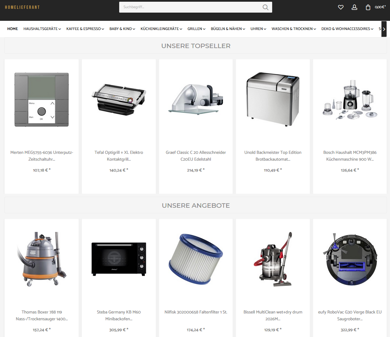This screenshot has height=337, width=390.
Task: Click the Unsere Topseller heading
Action: pos(196,46)
